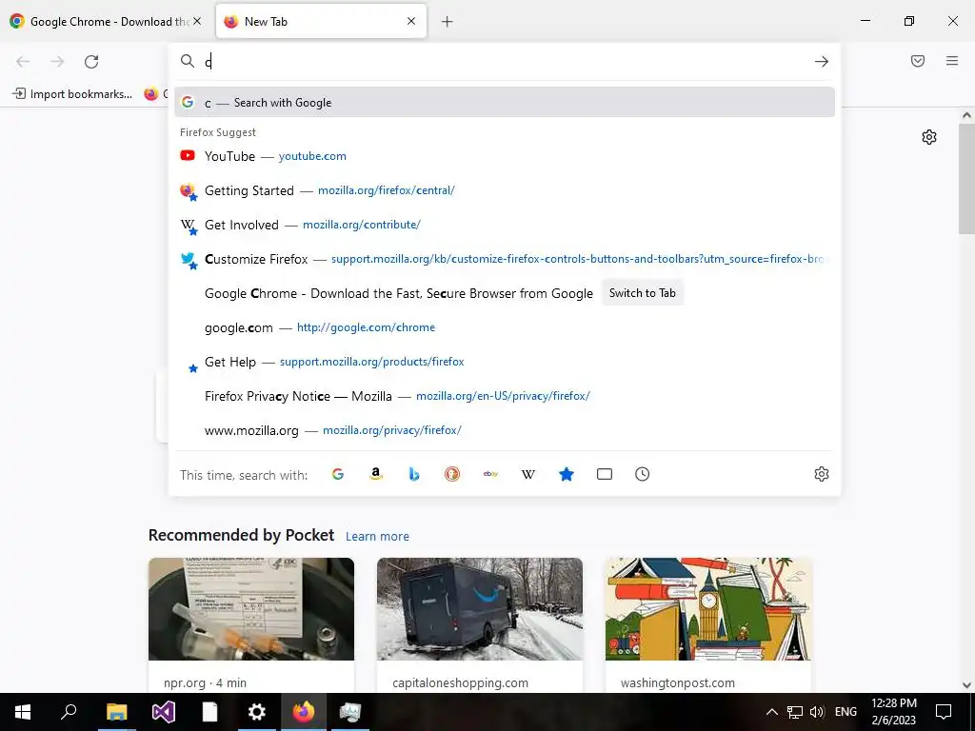975x731 pixels.
Task: Search open tabs using tabs icon
Action: [x=605, y=474]
